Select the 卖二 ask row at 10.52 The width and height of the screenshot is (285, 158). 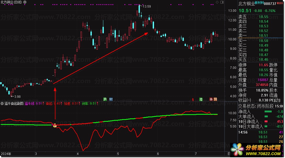pyautogui.click(x=261, y=31)
